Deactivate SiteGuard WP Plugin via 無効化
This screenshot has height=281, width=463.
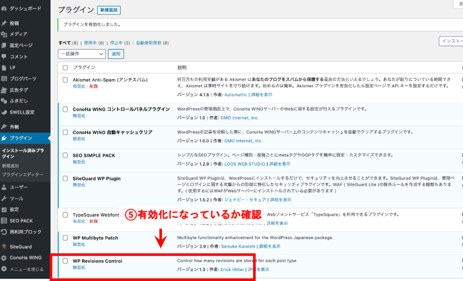click(79, 185)
